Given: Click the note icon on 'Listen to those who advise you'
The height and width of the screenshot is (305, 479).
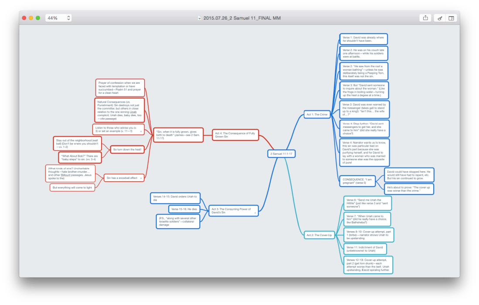Looking at the screenshot, I should pyautogui.click(x=141, y=131).
